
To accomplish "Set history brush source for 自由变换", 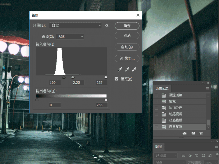I will click(x=157, y=127).
